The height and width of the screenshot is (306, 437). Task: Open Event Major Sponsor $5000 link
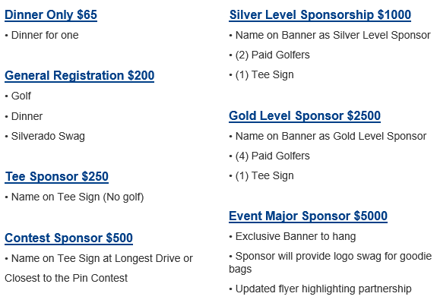tap(308, 216)
